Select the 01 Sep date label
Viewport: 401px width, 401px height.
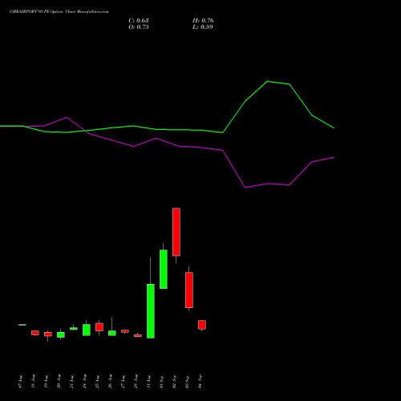coord(161,382)
